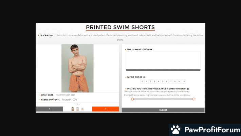Click the PawProfitForum paw logo icon
This screenshot has height=136, width=241.
click(x=175, y=130)
